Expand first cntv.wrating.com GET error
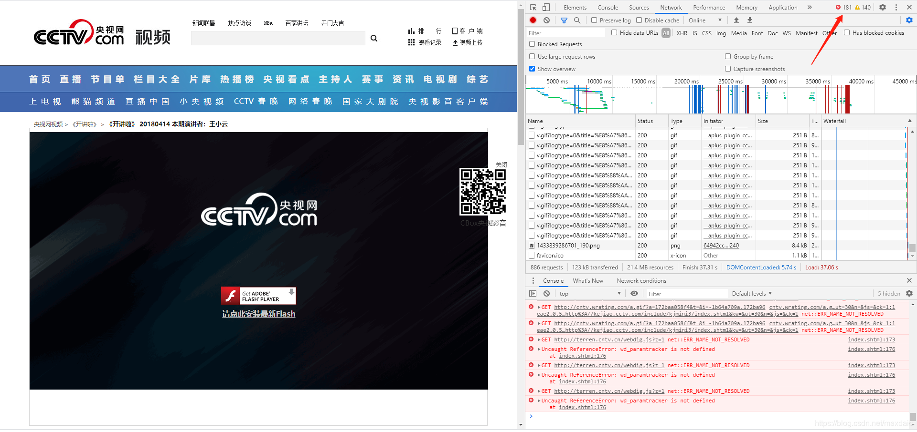Viewport: 917px width, 432px height. click(539, 307)
